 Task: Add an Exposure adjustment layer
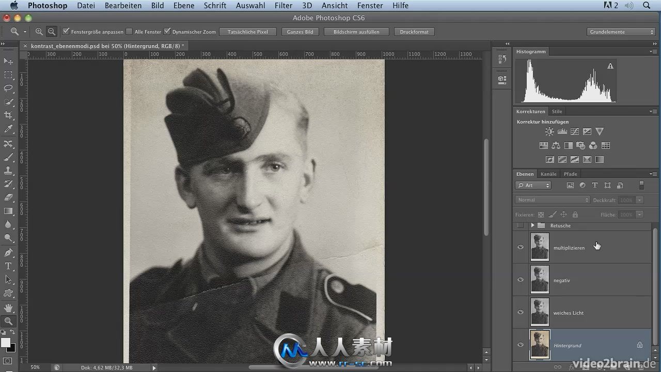(587, 132)
